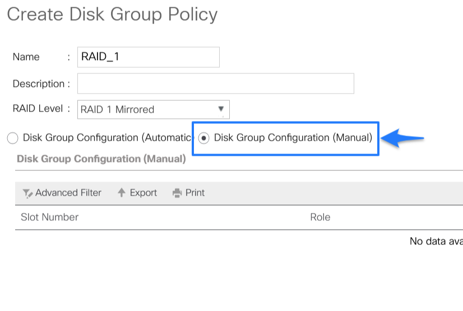
Task: Select the Disk Group Configuration (Automatic) radio button
Action: coord(12,138)
